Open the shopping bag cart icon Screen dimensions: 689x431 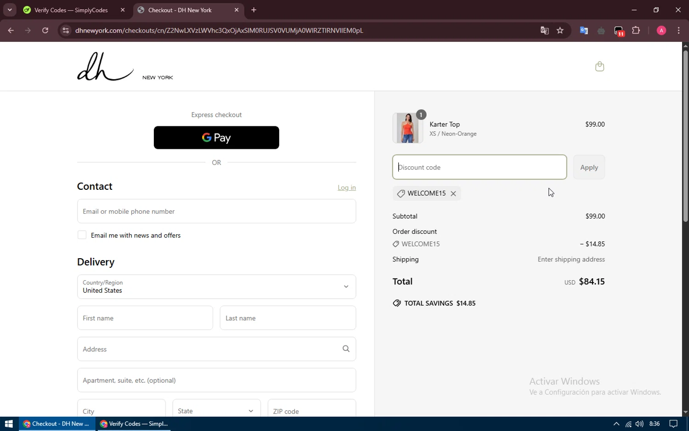click(599, 67)
